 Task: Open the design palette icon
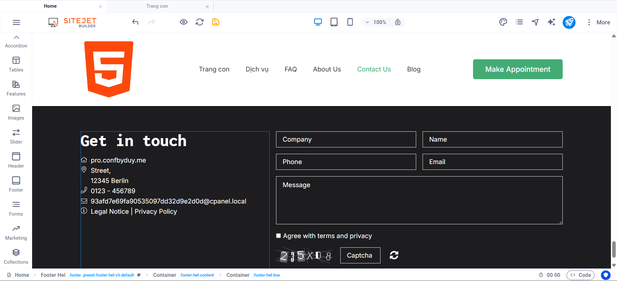(503, 22)
